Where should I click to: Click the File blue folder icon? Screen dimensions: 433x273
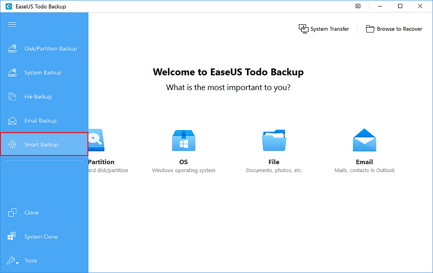pos(274,140)
